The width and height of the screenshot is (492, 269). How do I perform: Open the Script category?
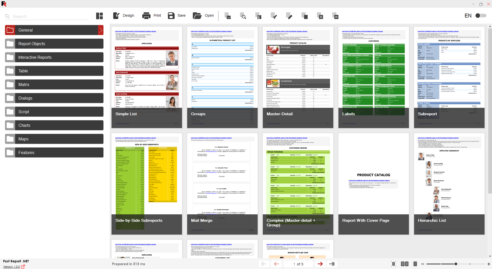pos(54,112)
